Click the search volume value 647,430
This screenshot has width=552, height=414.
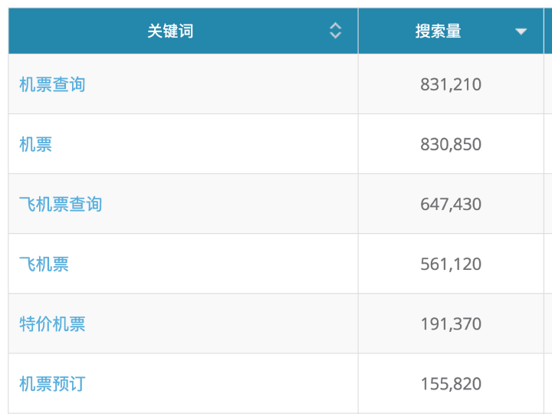click(451, 204)
